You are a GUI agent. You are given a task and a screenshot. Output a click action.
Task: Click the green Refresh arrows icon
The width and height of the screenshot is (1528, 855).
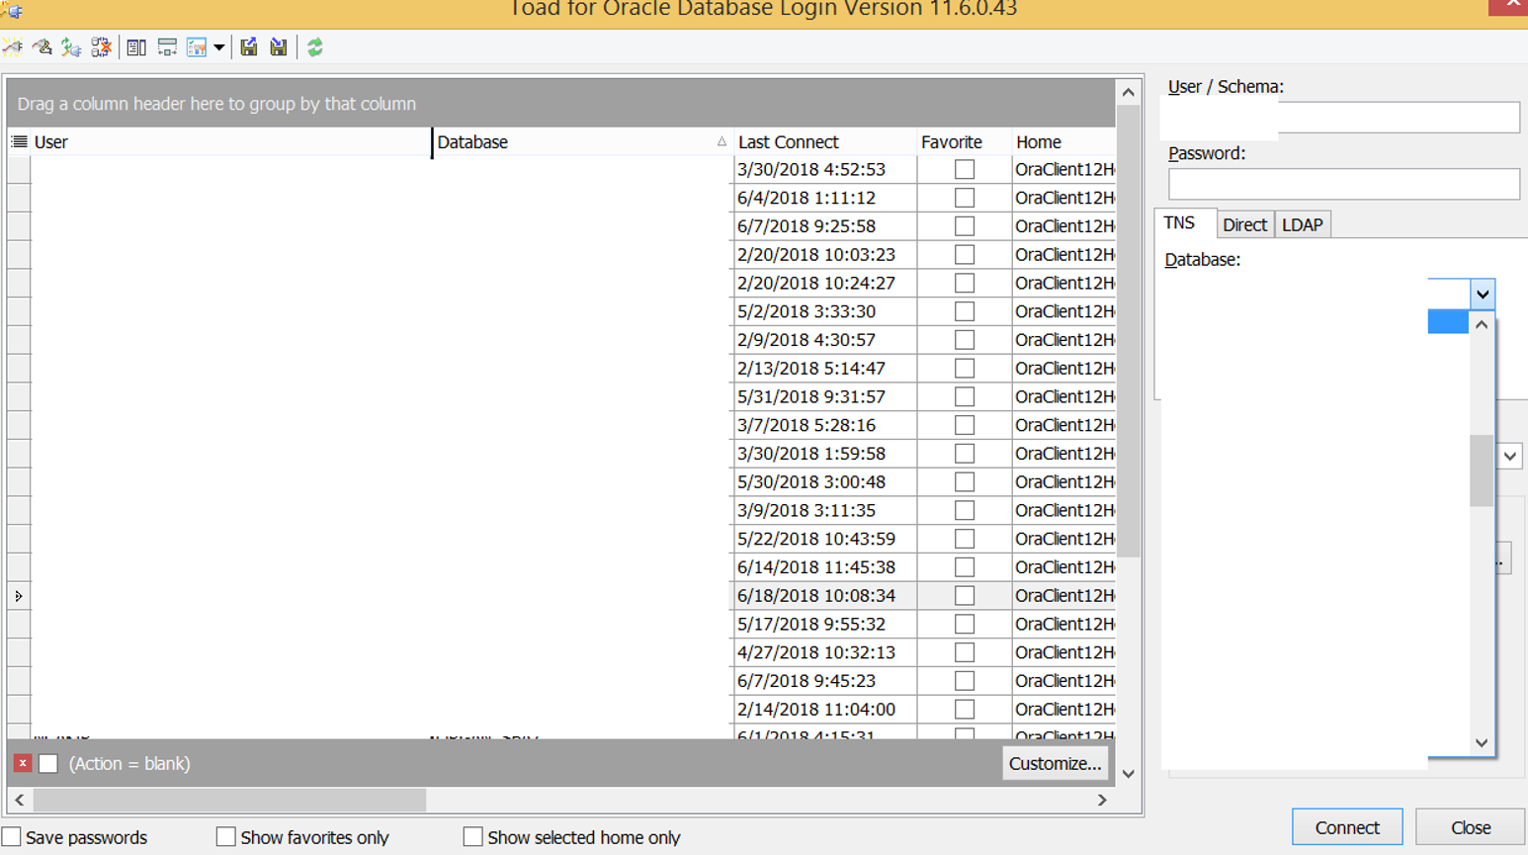pos(315,46)
